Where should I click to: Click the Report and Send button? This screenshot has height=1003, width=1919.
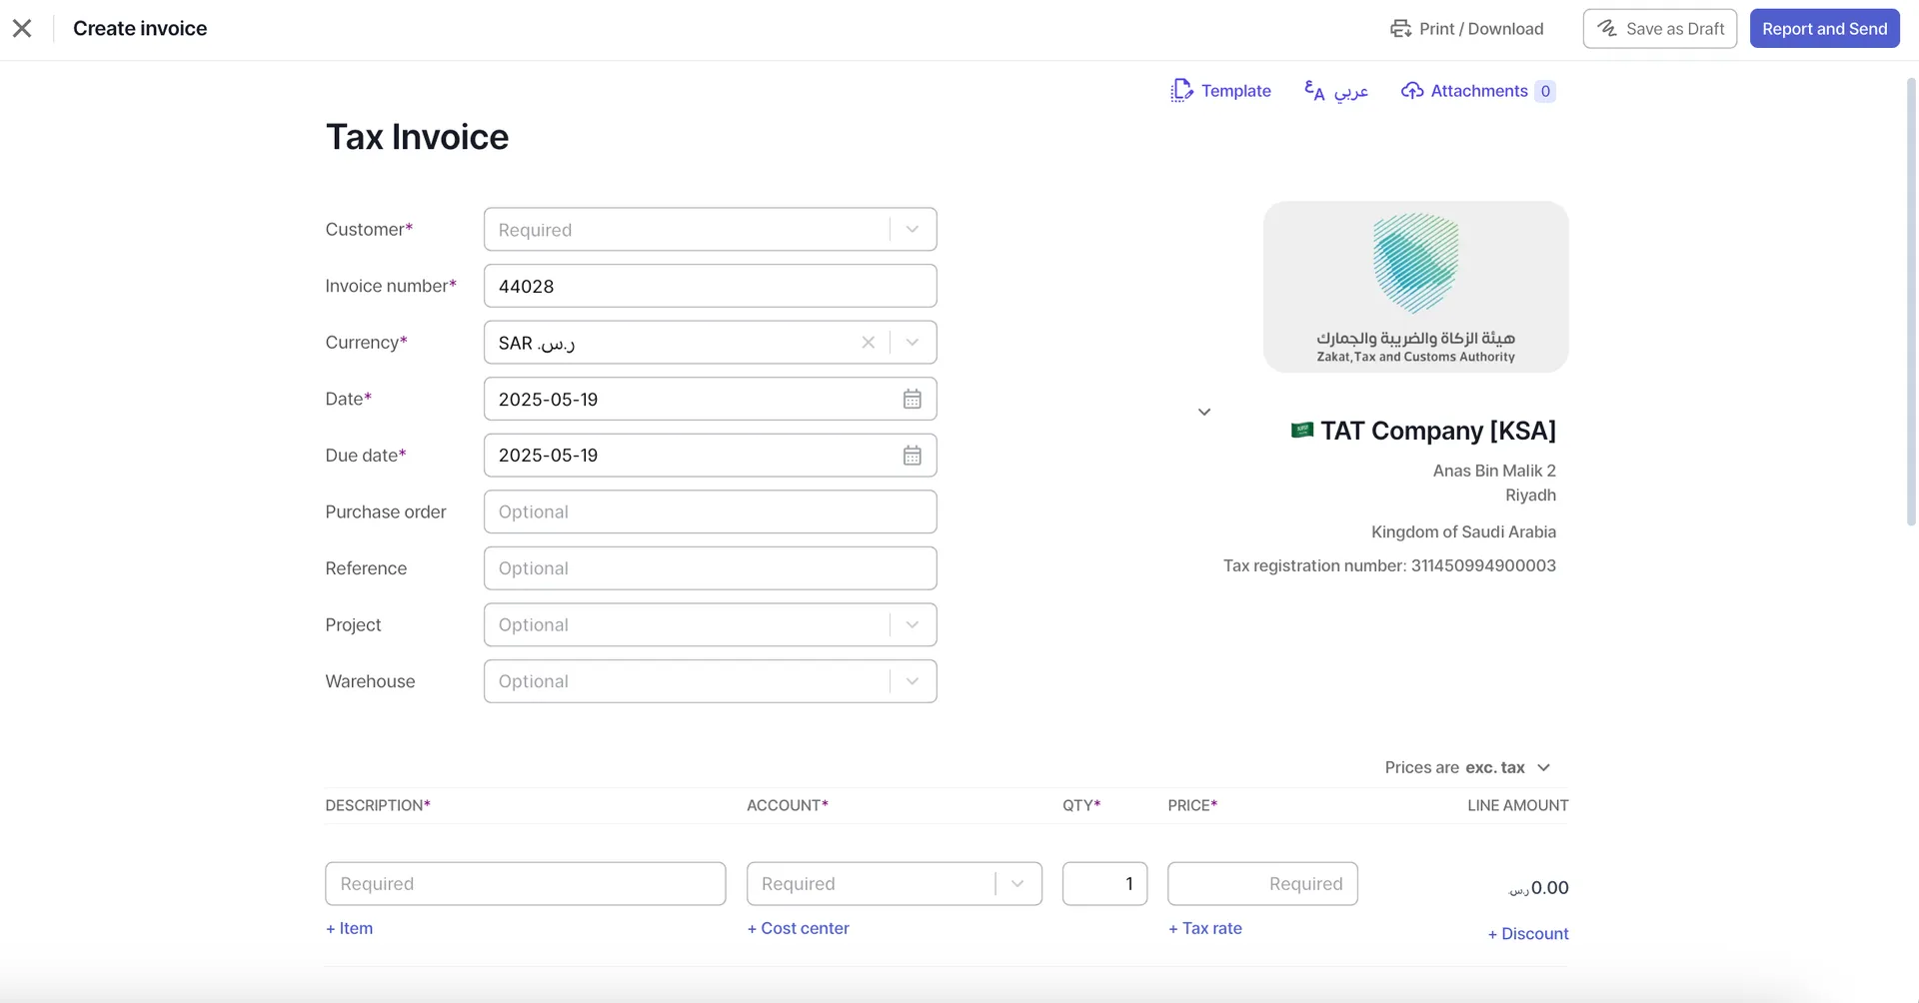(x=1825, y=28)
